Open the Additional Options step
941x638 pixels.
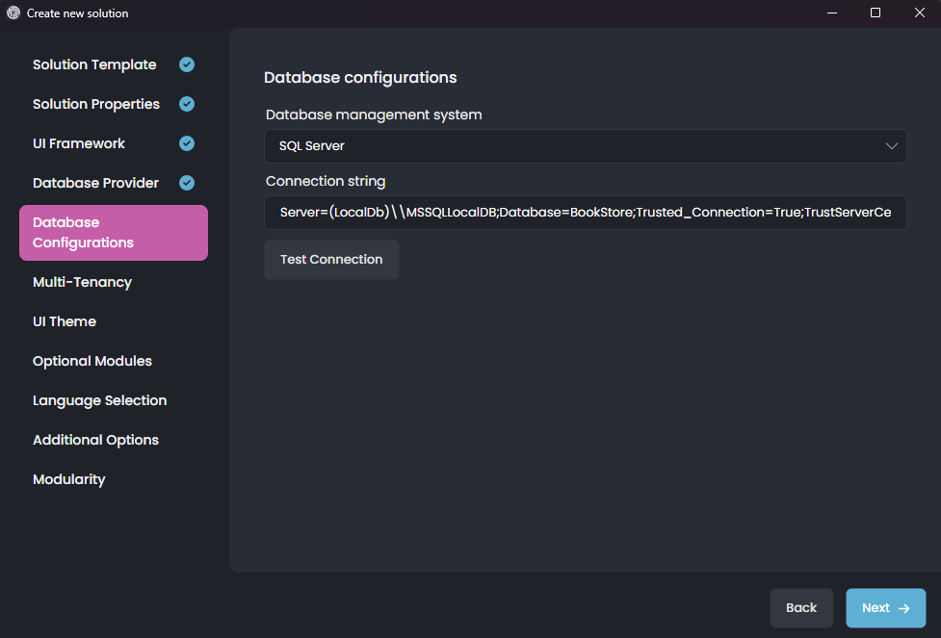[95, 439]
